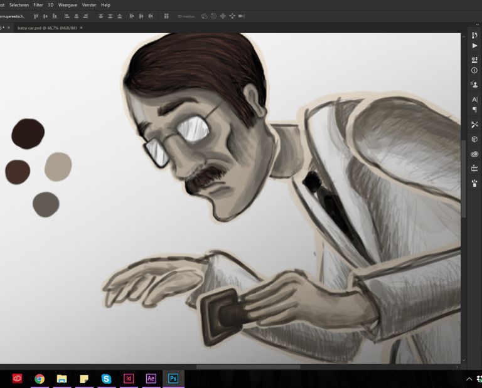Open the Creative Cloud Libraries panel
The width and height of the screenshot is (482, 388).
click(474, 154)
